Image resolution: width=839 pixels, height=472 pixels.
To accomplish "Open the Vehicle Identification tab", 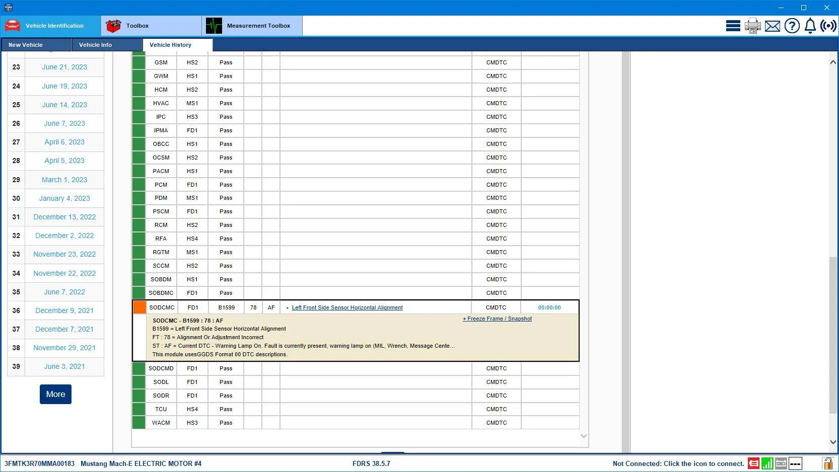I will pos(50,26).
